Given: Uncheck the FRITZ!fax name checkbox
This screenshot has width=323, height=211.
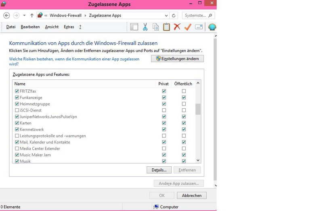Looking at the screenshot, I should pyautogui.click(x=17, y=91).
